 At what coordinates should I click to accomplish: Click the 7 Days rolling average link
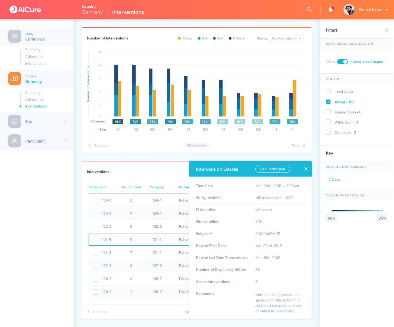click(334, 179)
